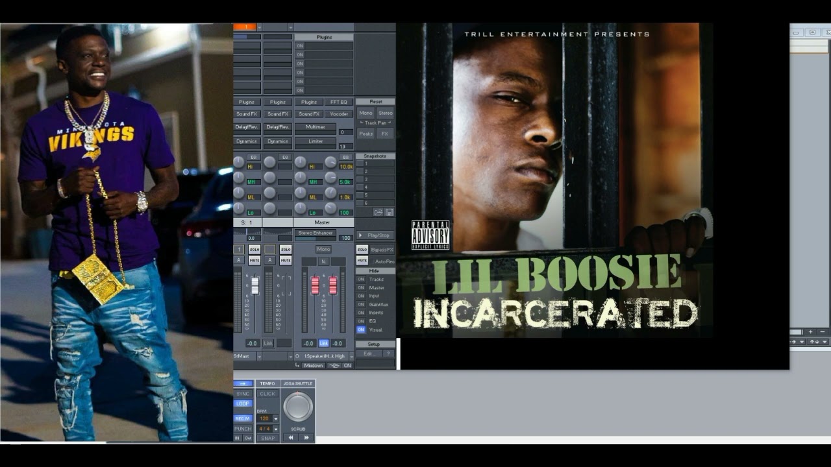831x467 pixels.
Task: Click the help question mark button
Action: pos(388,353)
